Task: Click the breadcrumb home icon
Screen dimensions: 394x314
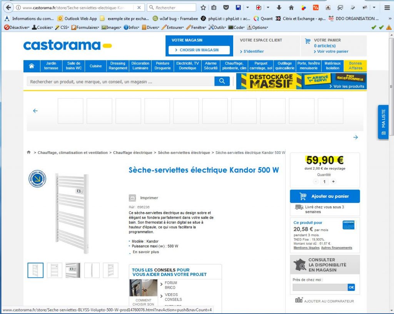Action: coord(29,153)
